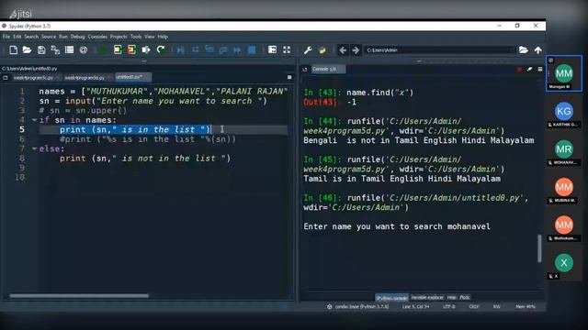Click the editor tab browse icon
This screenshot has width=588, height=330.
point(6,78)
